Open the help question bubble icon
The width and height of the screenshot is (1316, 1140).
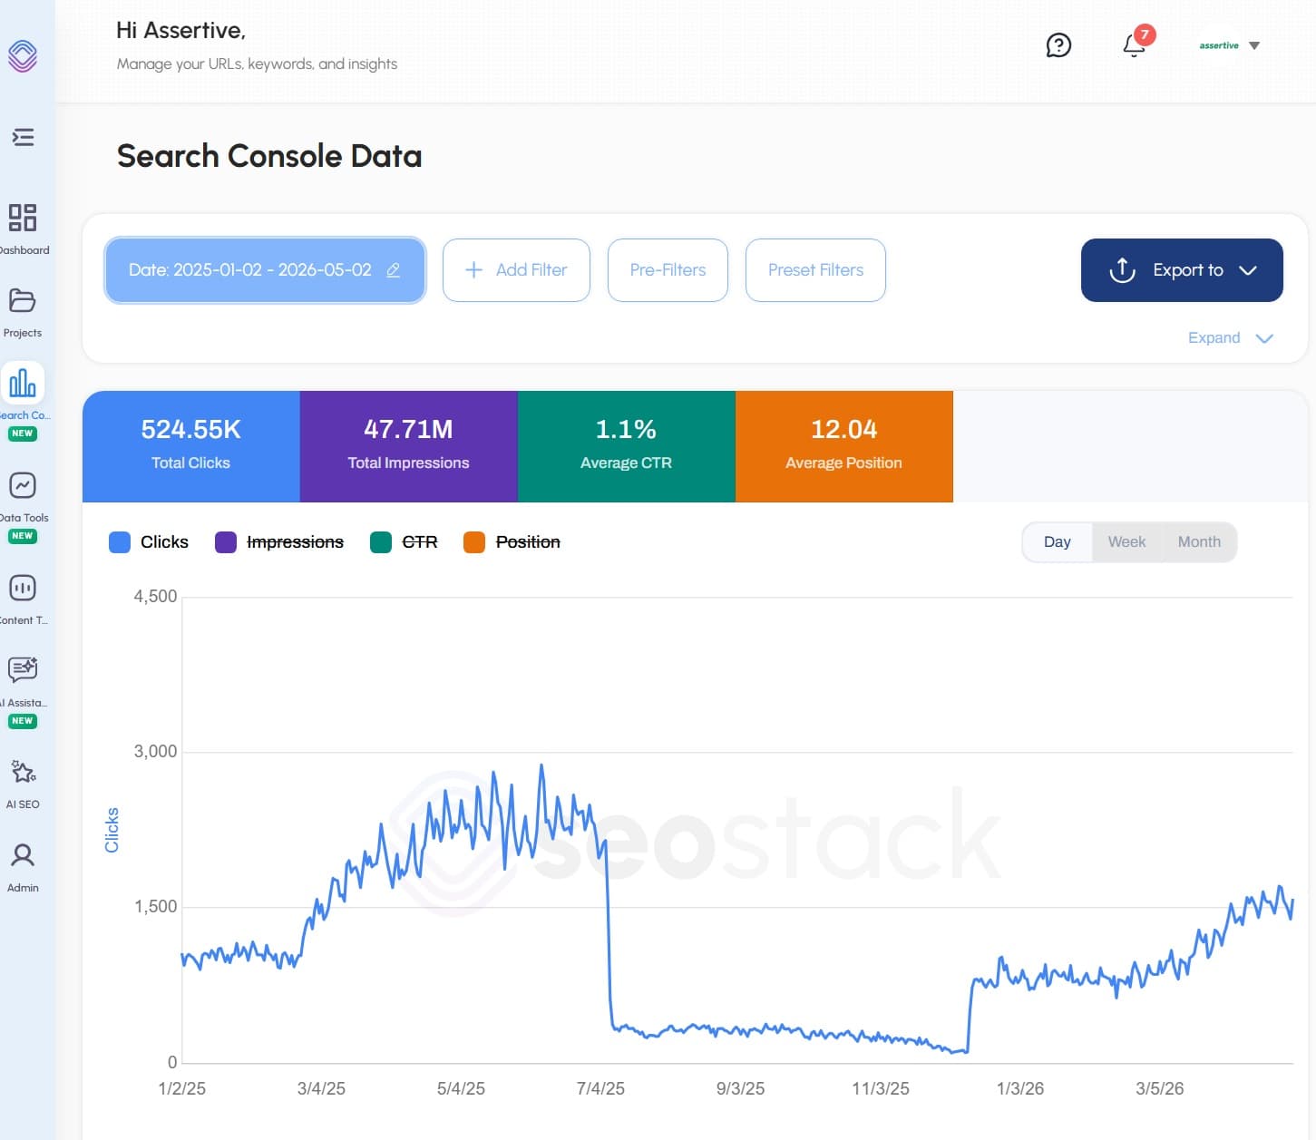tap(1058, 45)
